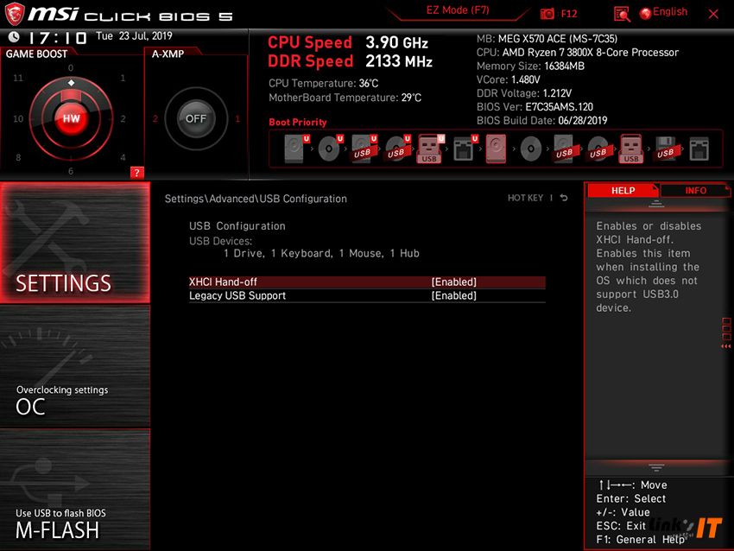Image resolution: width=734 pixels, height=551 pixels.
Task: Select the UEFI hard disk boot device icon
Action: tap(296, 149)
